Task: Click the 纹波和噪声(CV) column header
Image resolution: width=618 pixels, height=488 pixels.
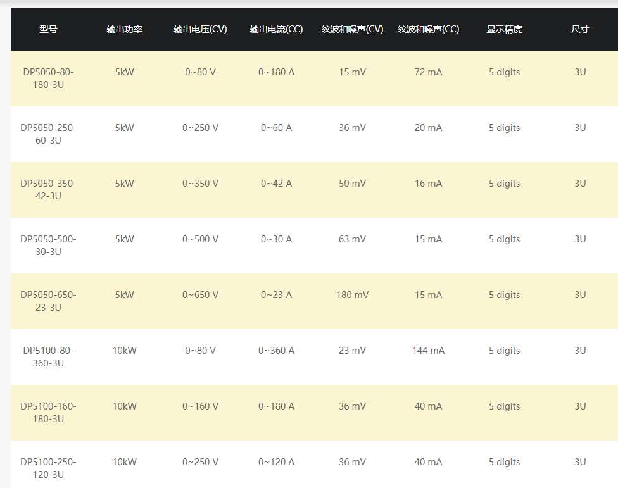Action: pyautogui.click(x=352, y=29)
